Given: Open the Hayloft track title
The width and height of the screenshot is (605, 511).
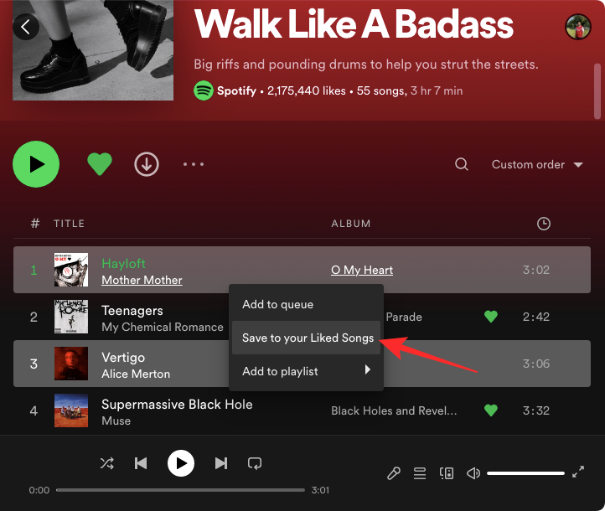Looking at the screenshot, I should (x=123, y=263).
